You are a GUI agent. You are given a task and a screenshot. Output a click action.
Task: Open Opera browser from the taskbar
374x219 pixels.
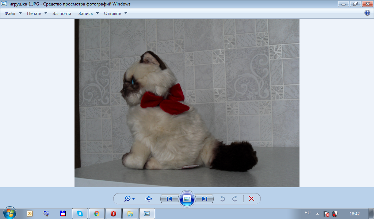pyautogui.click(x=113, y=214)
